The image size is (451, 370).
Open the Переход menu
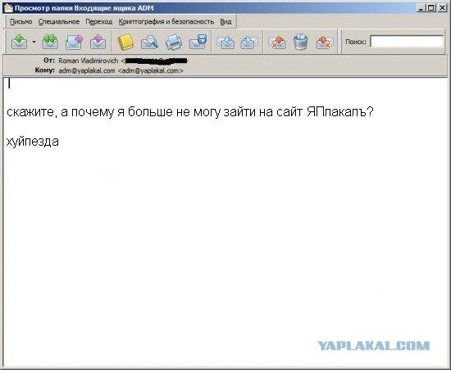(x=99, y=22)
